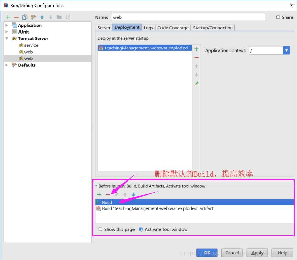This screenshot has width=297, height=260.
Task: Switch to the Server tab
Action: pyautogui.click(x=104, y=28)
